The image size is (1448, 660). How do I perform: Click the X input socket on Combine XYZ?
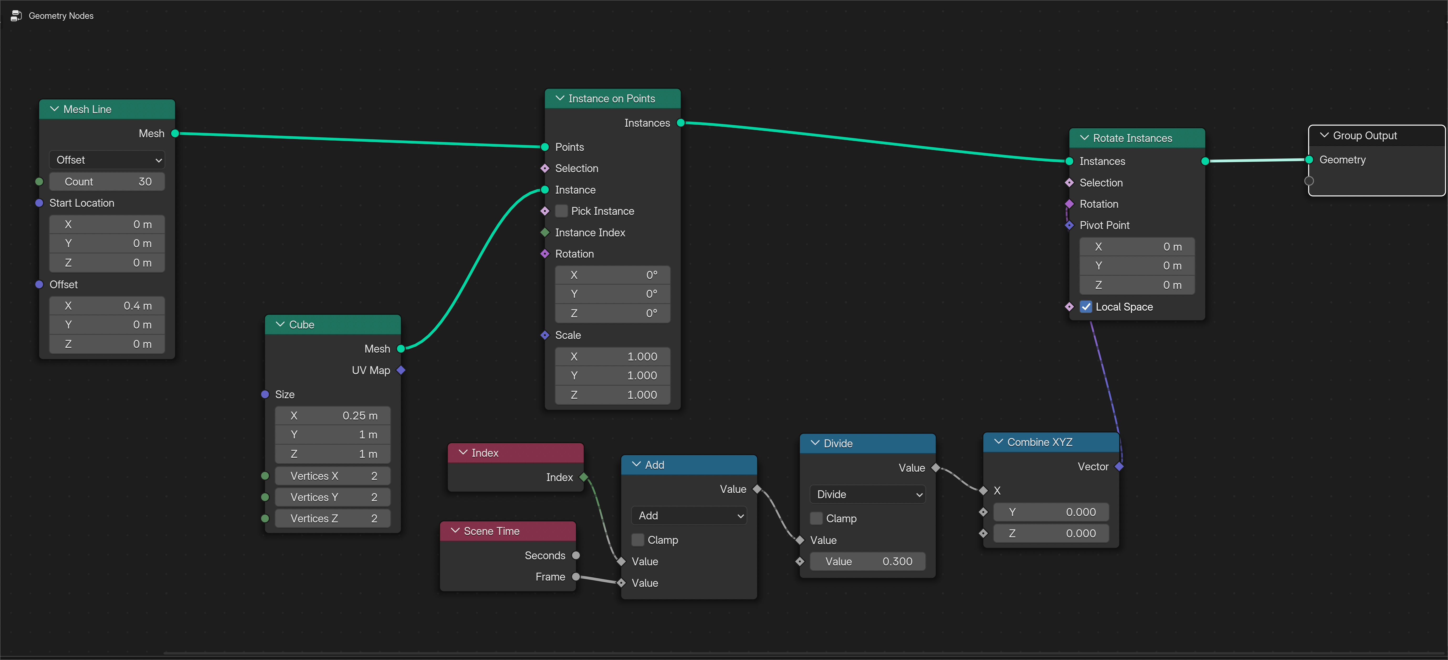point(983,491)
